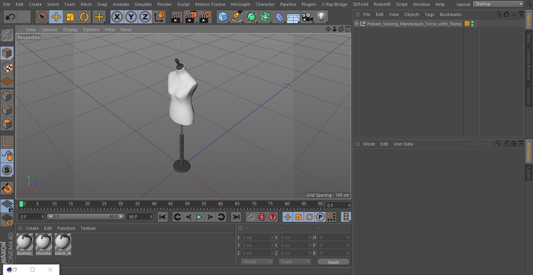The height and width of the screenshot is (275, 533).
Task: Activate the Move tool
Action: [56, 17]
